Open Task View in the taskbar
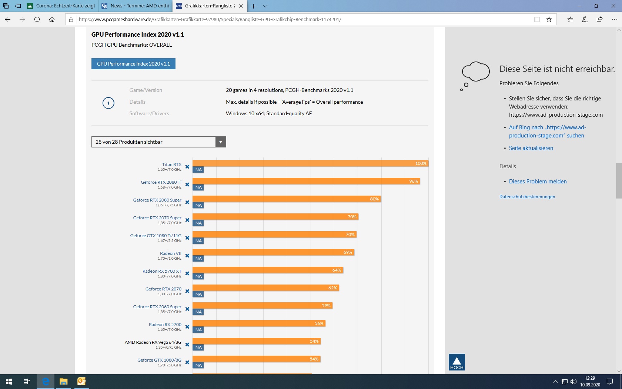 (27, 382)
